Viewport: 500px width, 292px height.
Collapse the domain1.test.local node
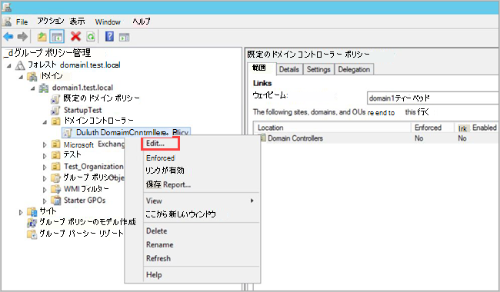(x=33, y=88)
